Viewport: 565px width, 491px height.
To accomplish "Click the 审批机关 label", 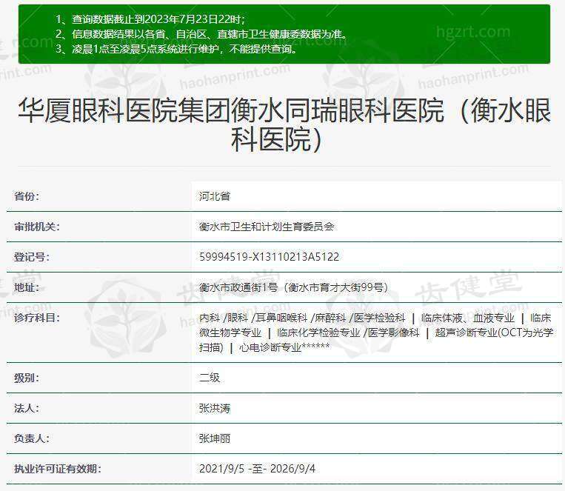I will 37,227.
